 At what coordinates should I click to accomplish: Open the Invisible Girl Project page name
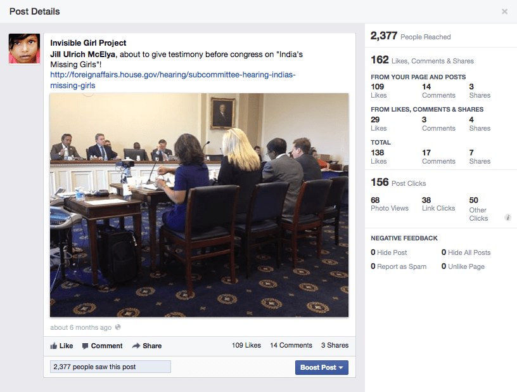coord(88,43)
